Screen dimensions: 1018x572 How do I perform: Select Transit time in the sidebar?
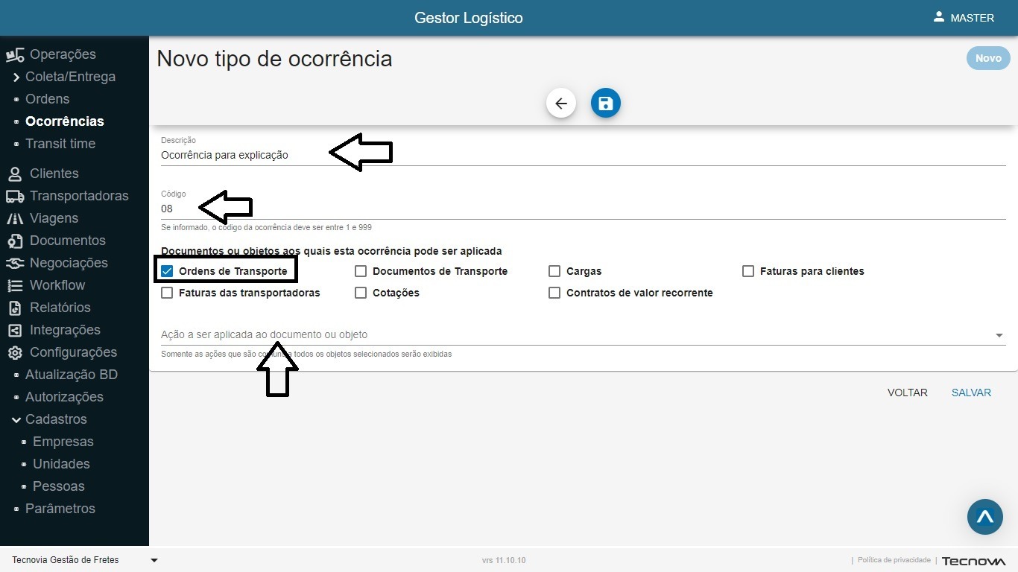pos(60,144)
